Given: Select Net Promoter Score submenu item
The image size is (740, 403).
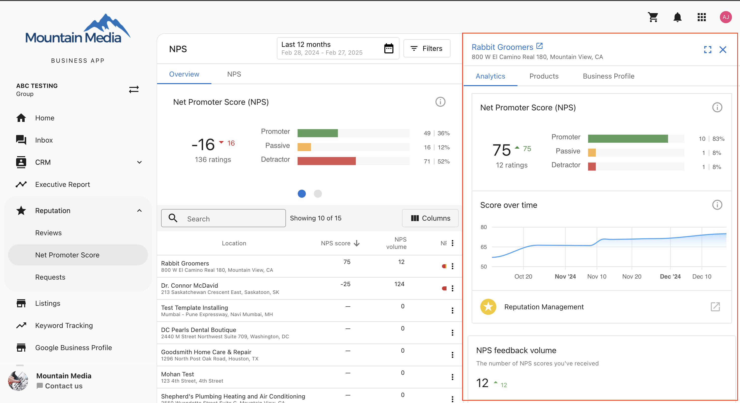Looking at the screenshot, I should 78,255.
